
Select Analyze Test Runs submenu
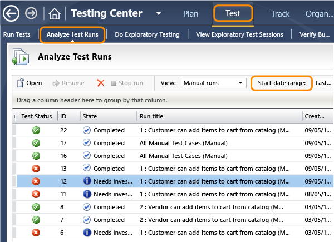pos(72,34)
